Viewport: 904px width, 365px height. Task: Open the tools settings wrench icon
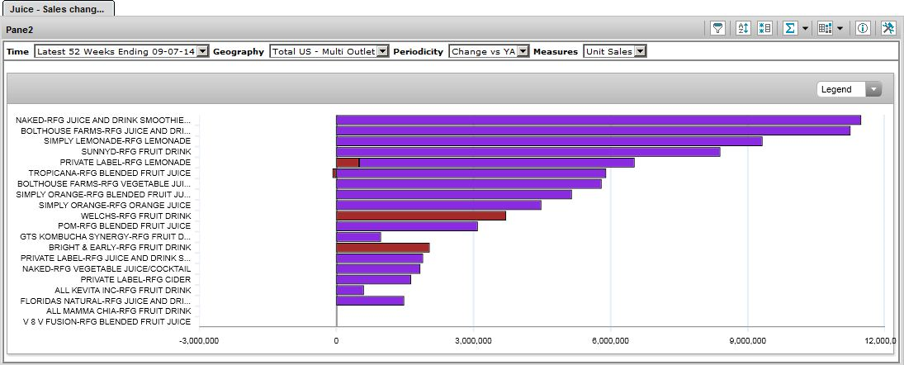888,28
